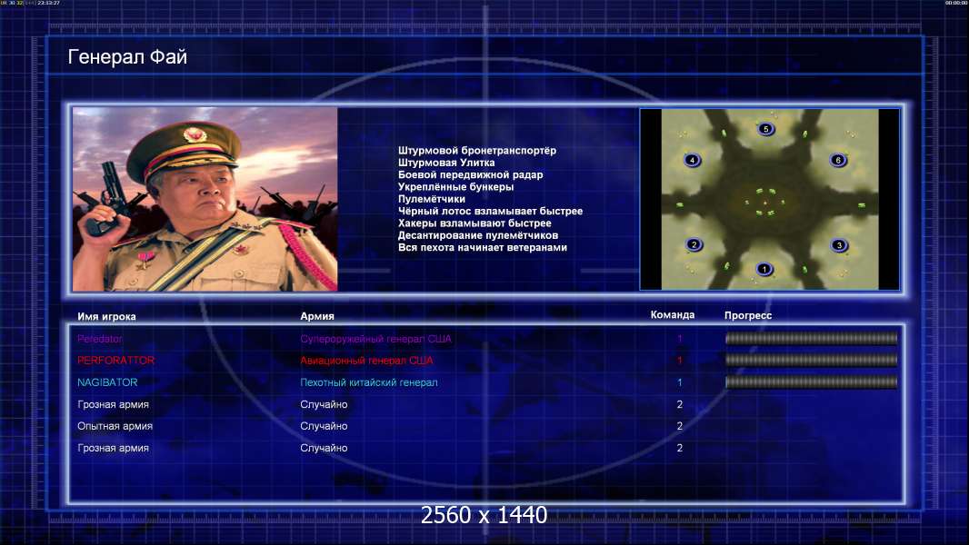This screenshot has height=545, width=969.
Task: Click the Генерал Фай title
Action: click(x=127, y=57)
